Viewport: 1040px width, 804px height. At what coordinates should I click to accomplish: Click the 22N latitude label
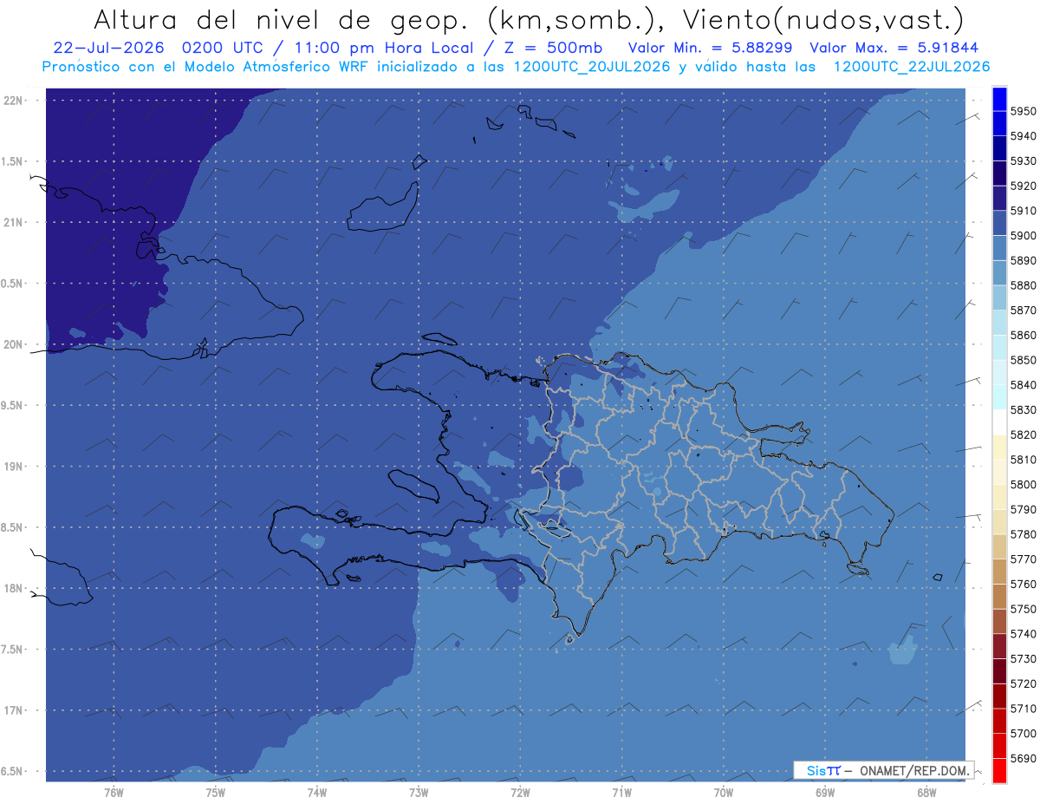point(15,100)
